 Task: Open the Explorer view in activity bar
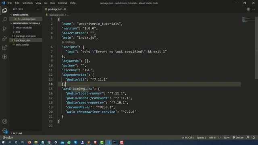point(4,10)
